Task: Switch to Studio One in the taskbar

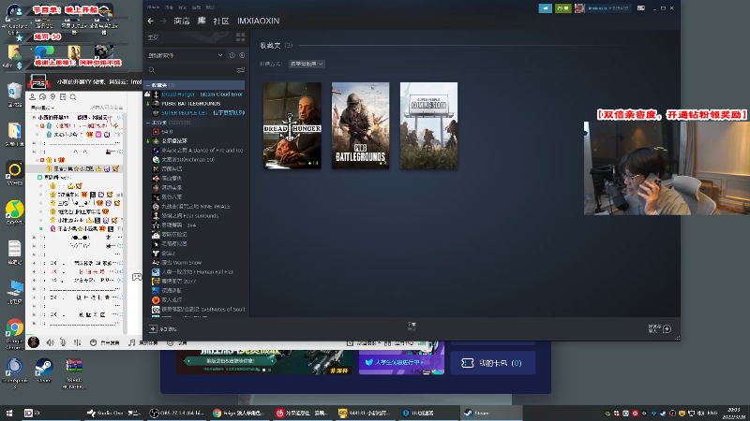Action: click(113, 413)
